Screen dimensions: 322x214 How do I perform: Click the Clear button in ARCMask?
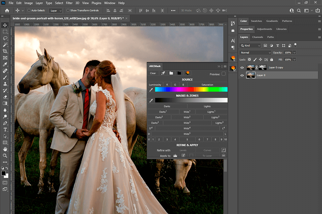[x=153, y=73]
